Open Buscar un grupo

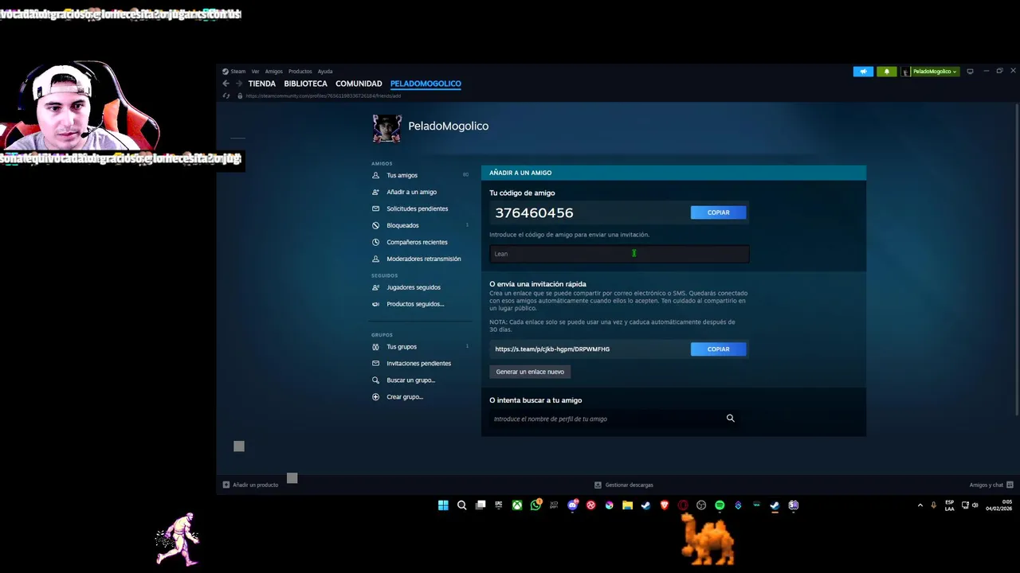(410, 380)
